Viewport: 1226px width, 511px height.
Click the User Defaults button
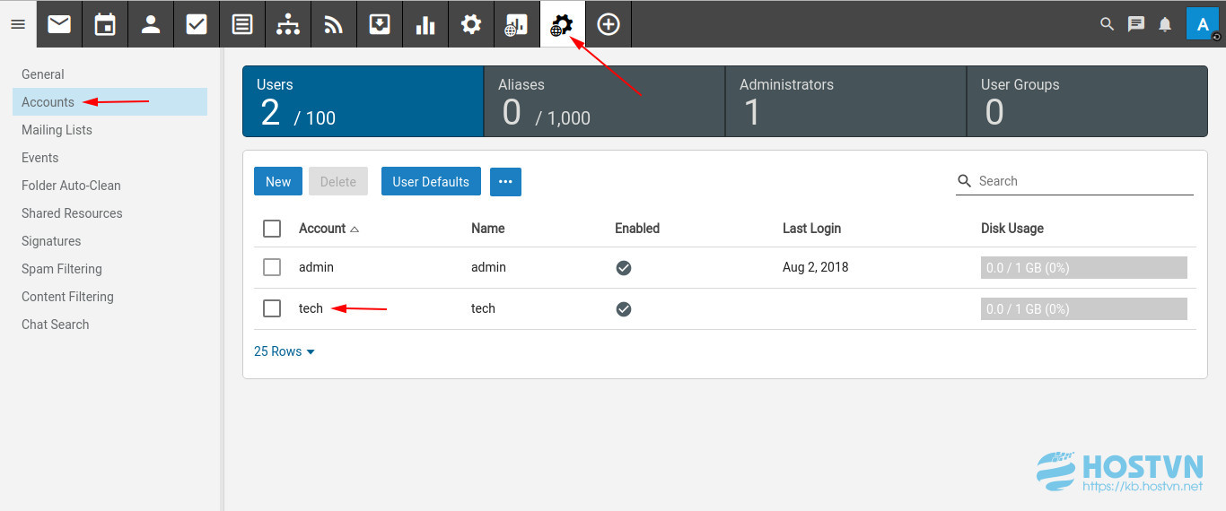(x=431, y=181)
